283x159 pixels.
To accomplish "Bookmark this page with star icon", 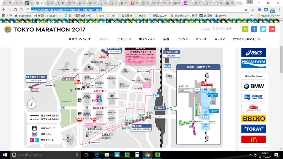I will coord(246,10).
